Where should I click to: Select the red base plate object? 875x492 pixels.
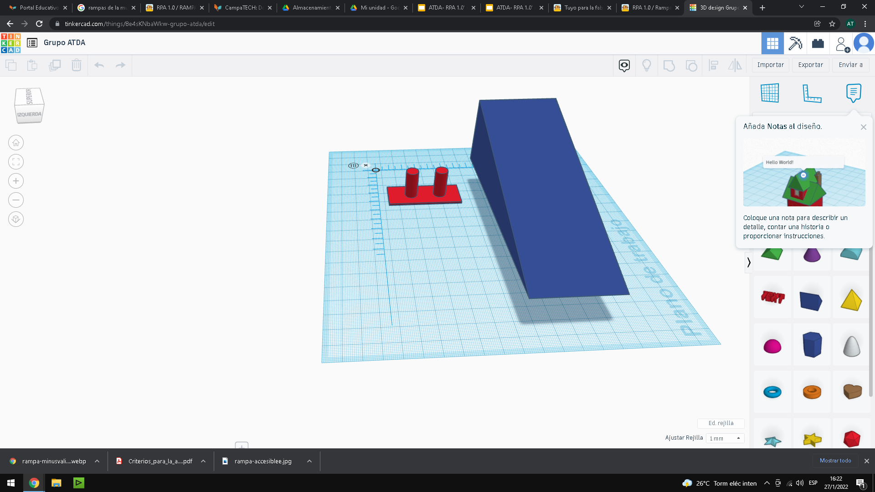point(423,195)
